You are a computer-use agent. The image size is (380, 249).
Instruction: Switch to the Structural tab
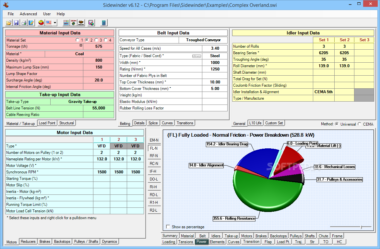click(66, 123)
